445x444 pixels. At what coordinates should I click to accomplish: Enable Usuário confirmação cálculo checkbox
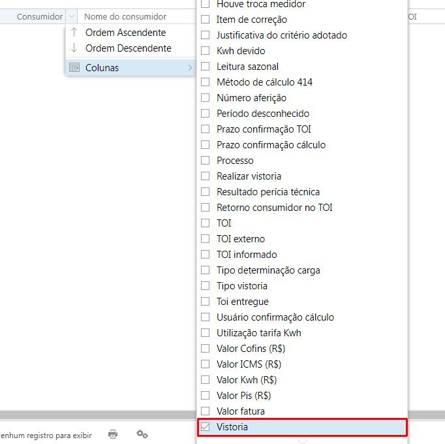click(x=205, y=317)
